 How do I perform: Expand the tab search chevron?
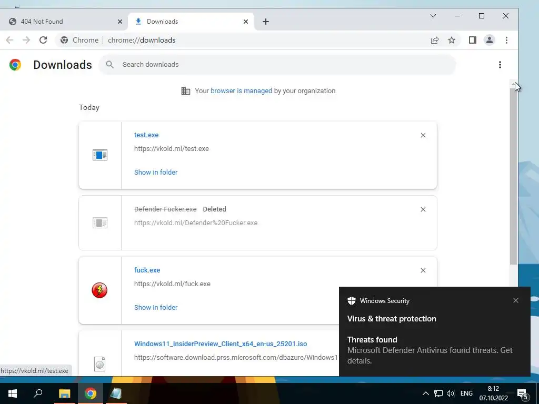[433, 16]
